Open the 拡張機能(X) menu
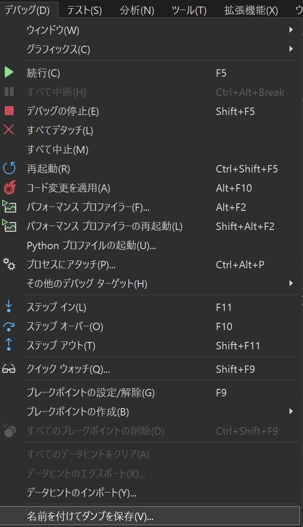Screen dimensions: 303x527 tap(251, 10)
